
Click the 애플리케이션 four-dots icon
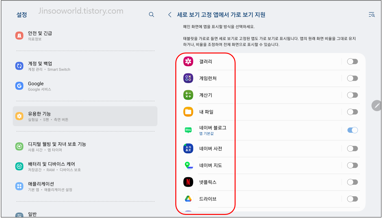19,186
